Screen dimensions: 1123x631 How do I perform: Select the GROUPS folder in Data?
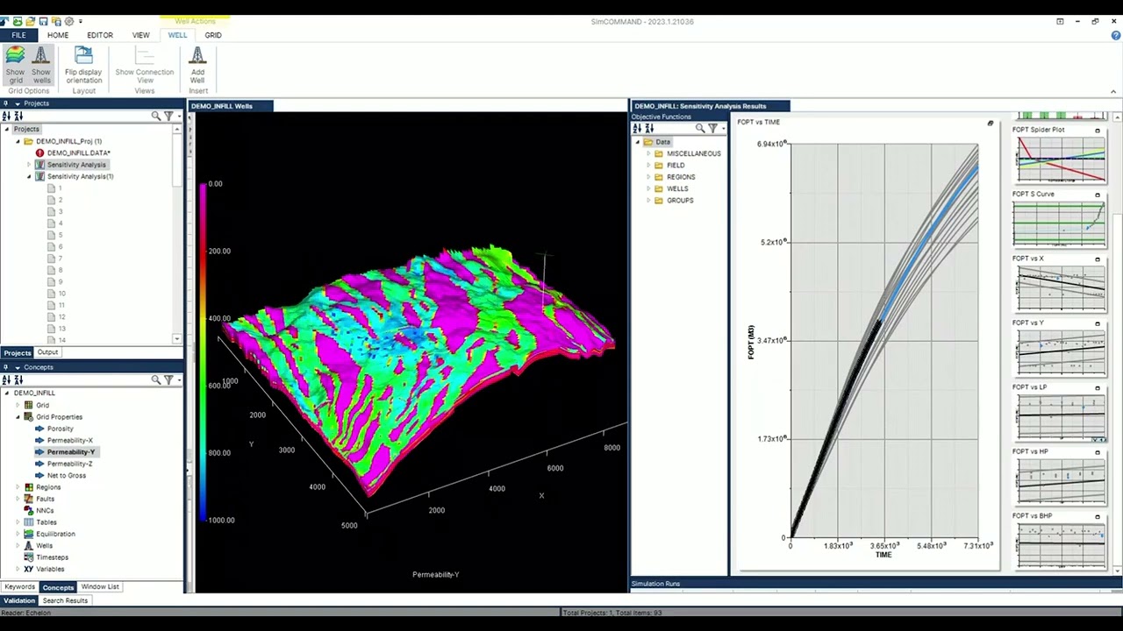click(679, 200)
